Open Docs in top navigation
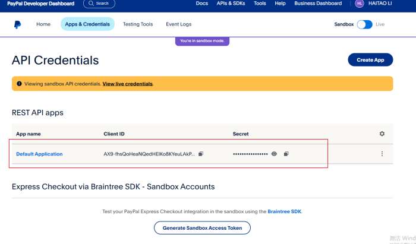The image size is (416, 244). (202, 4)
